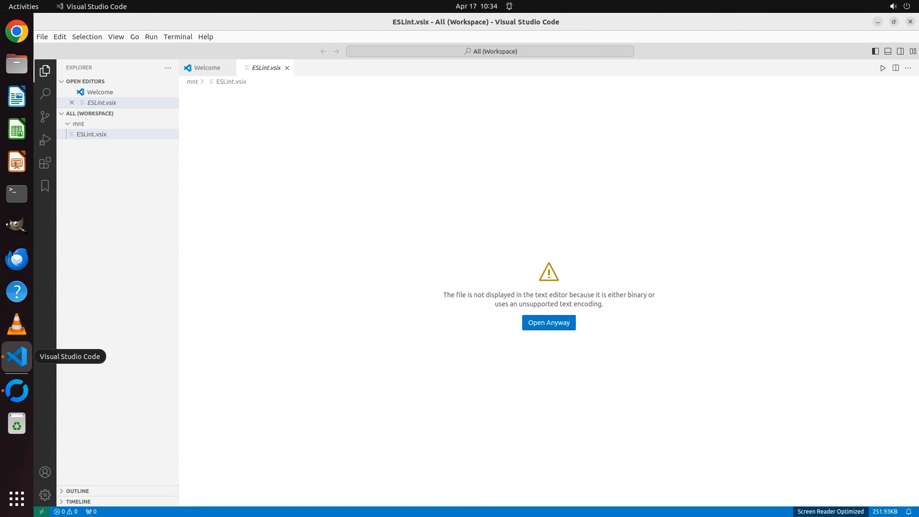The image size is (919, 517).
Task: Open the Bookmarks view icon
Action: click(45, 186)
